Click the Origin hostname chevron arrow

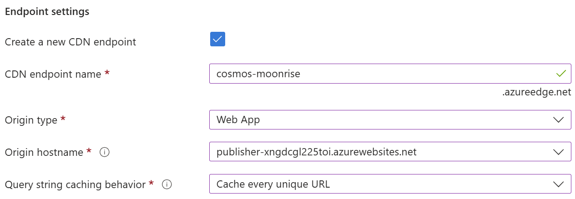[x=558, y=152]
